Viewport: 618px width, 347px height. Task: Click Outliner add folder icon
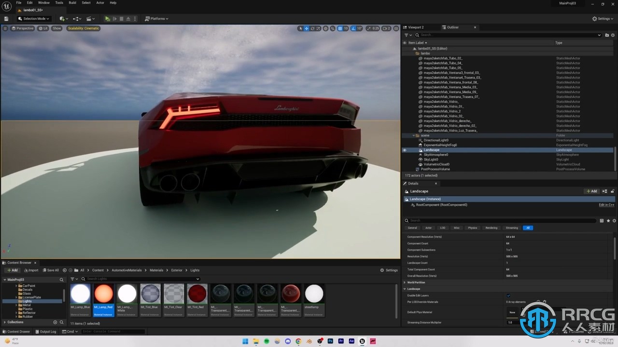(x=607, y=35)
